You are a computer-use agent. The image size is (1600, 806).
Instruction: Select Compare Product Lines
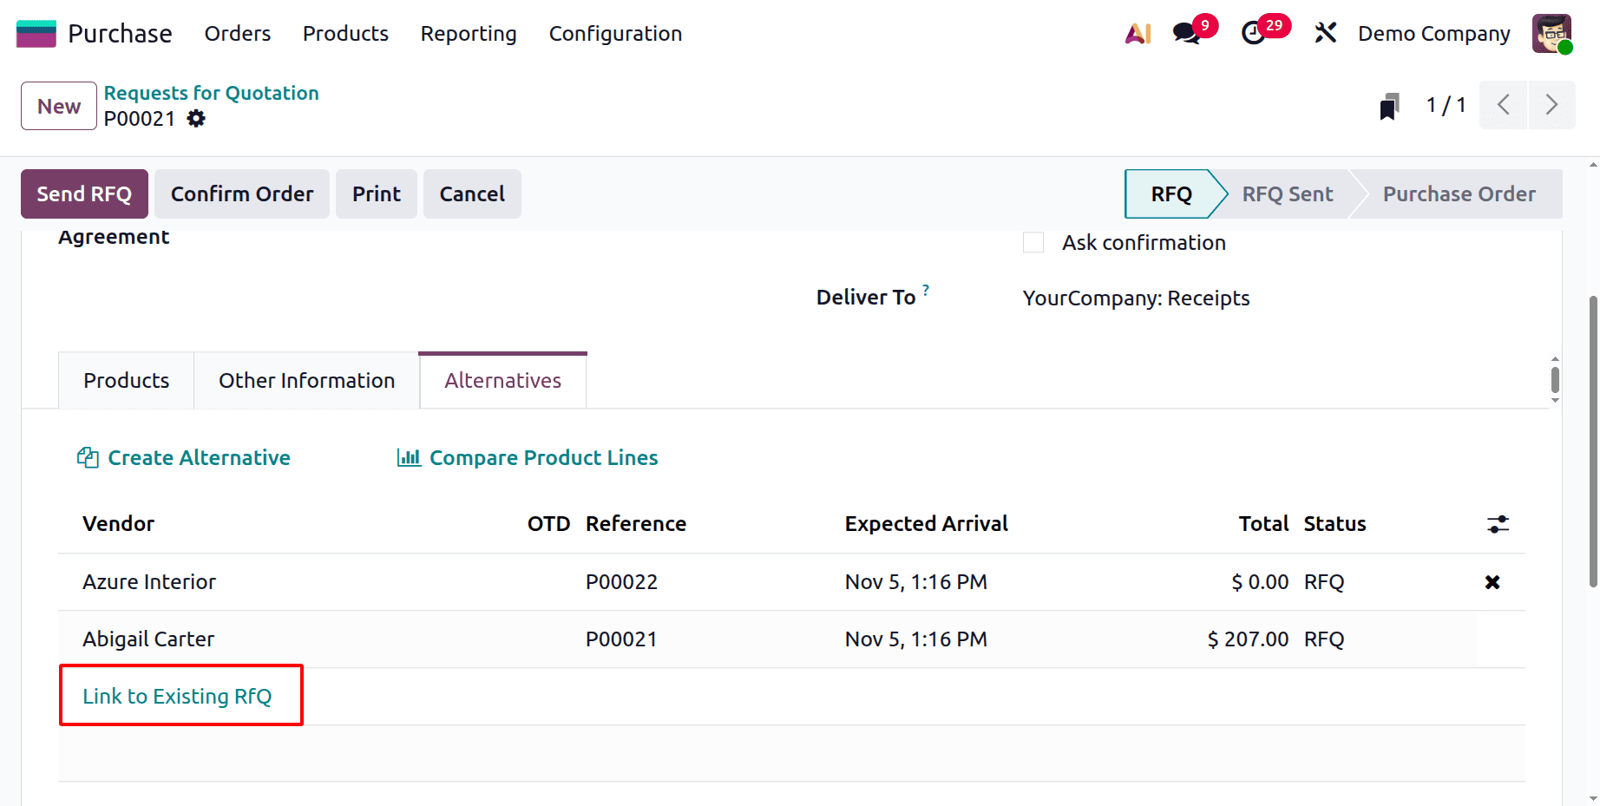pos(542,457)
